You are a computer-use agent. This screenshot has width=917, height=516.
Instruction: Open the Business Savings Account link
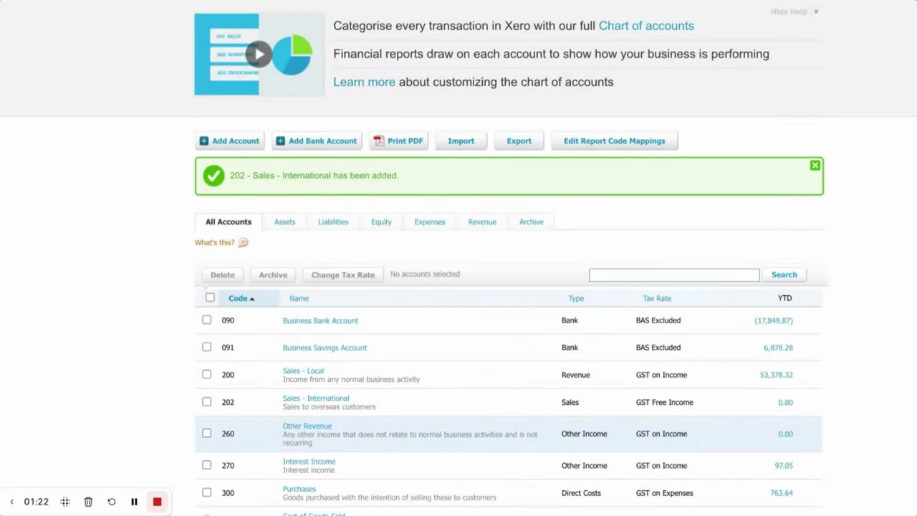pyautogui.click(x=325, y=348)
